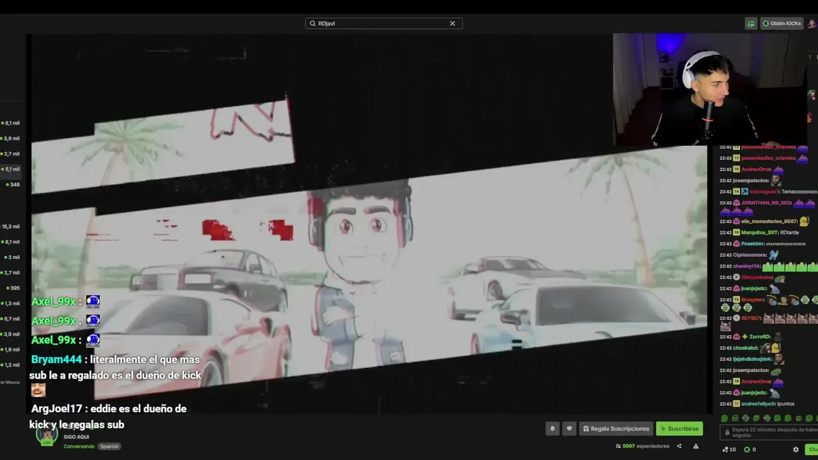Click username tinreyner in chat
This screenshot has height=460, width=818.
[x=752, y=299]
